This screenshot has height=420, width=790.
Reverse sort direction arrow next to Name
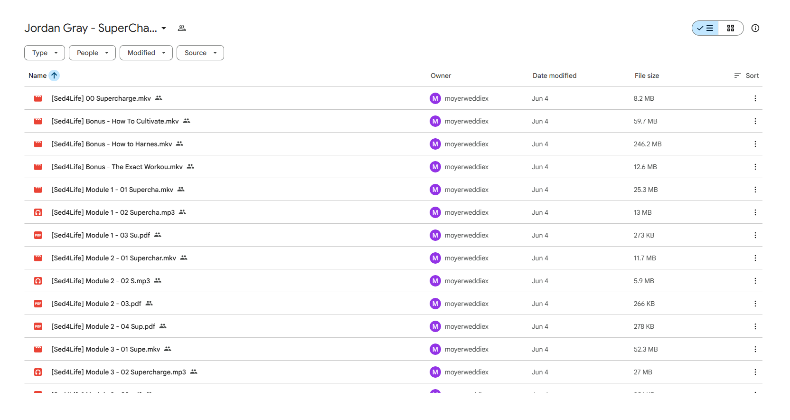54,76
